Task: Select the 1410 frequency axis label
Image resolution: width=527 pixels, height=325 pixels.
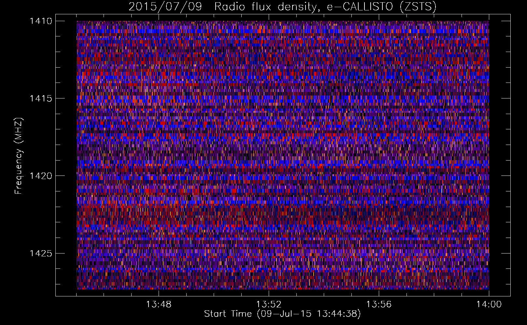Action: click(x=41, y=21)
